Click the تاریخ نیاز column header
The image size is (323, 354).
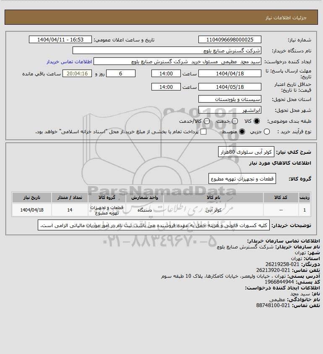click(32, 198)
